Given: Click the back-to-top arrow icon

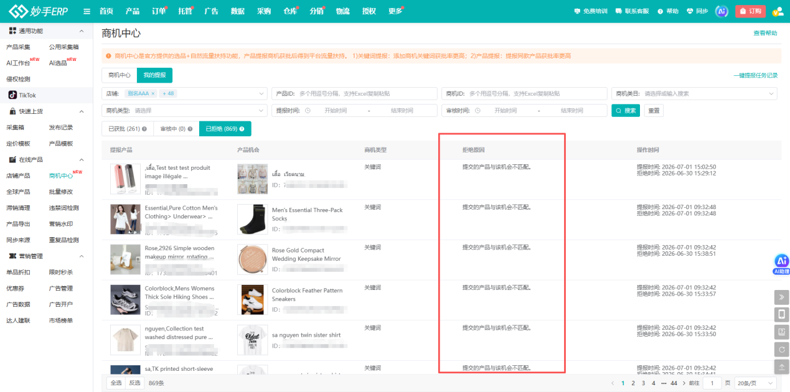Looking at the screenshot, I should [782, 367].
